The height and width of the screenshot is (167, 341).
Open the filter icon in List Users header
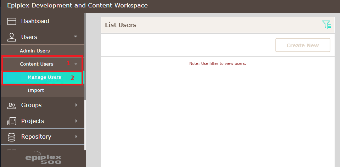(x=326, y=25)
